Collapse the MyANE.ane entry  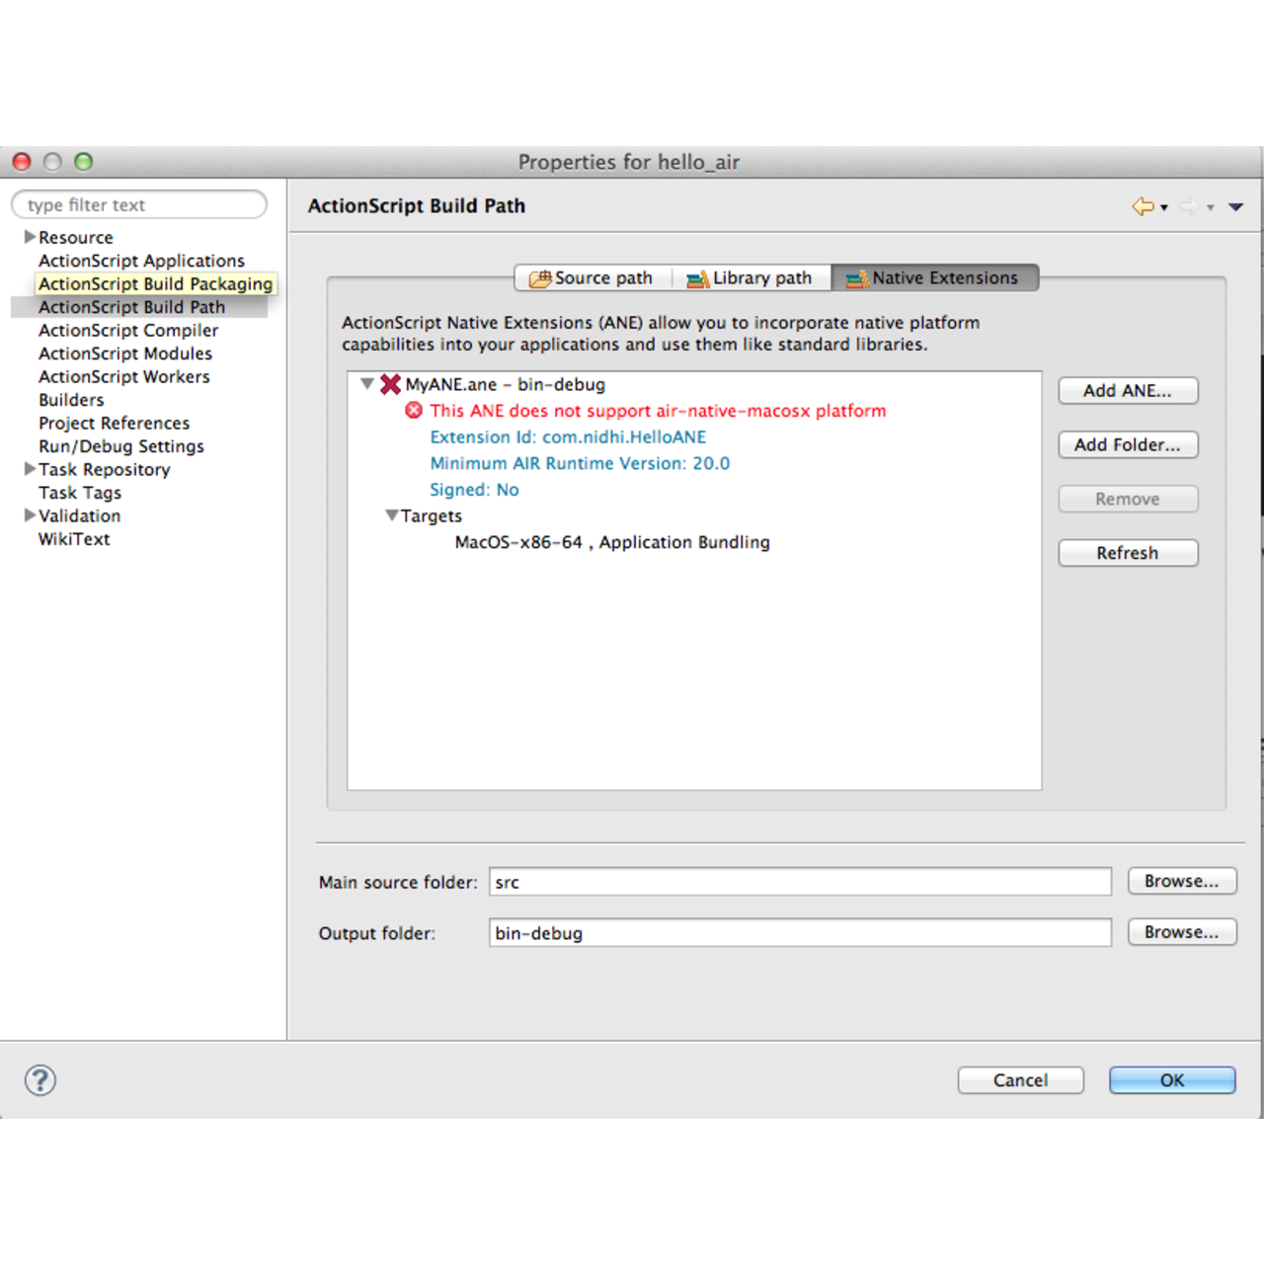[x=366, y=384]
